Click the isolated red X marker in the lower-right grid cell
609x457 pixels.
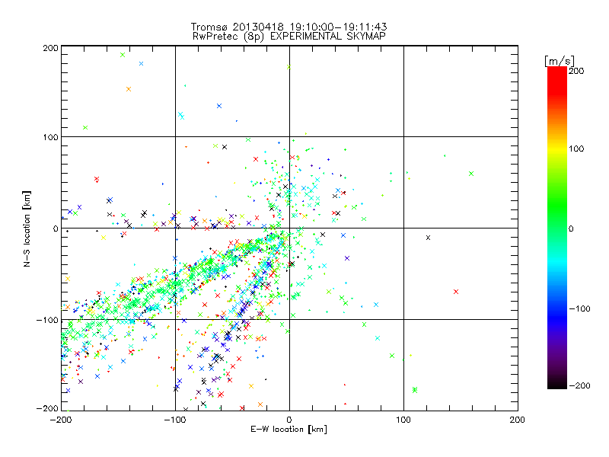click(456, 292)
